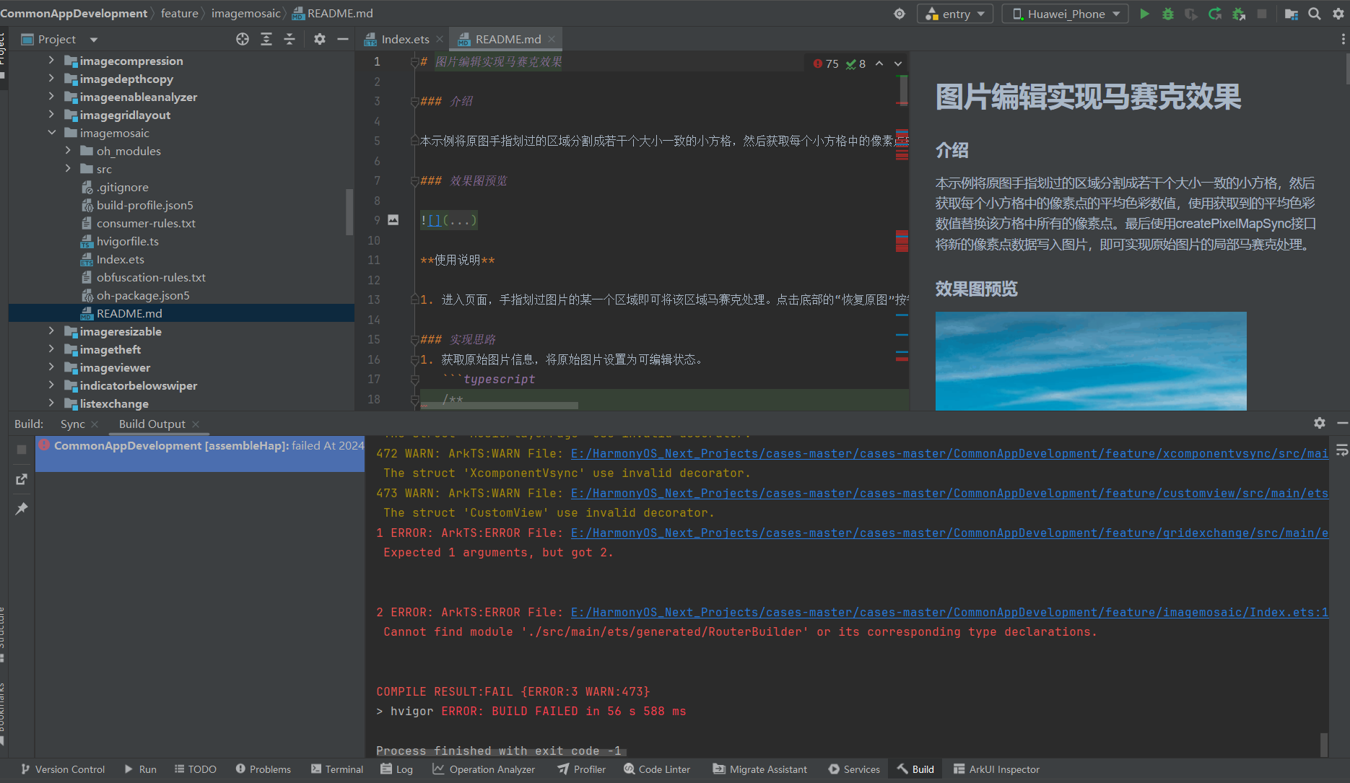Click the locate target icon near entry dropdown
Screen dimensions: 1350x783
[900, 14]
